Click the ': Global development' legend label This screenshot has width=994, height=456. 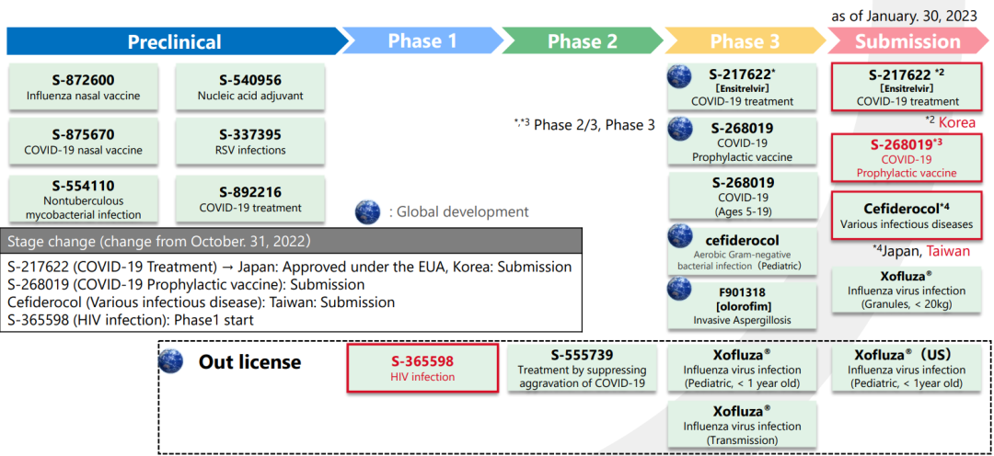(x=458, y=212)
